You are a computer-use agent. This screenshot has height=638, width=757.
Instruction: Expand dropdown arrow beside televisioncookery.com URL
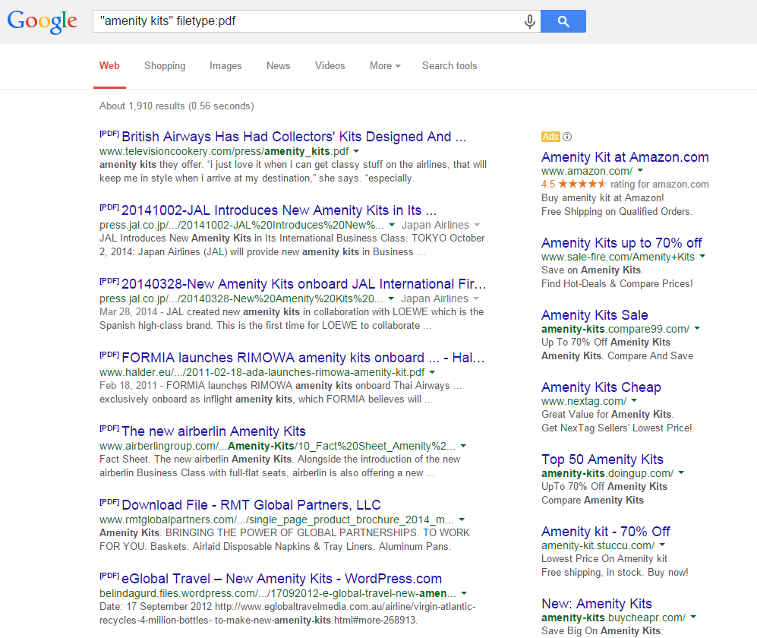356,151
